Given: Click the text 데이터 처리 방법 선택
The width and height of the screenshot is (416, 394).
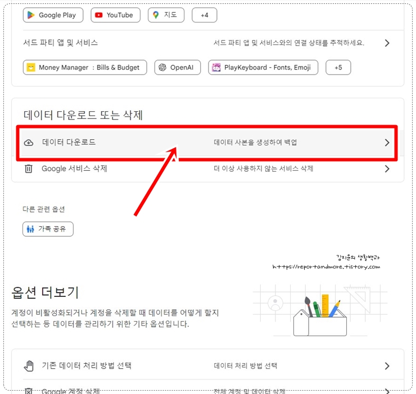Looking at the screenshot, I should pyautogui.click(x=246, y=366).
